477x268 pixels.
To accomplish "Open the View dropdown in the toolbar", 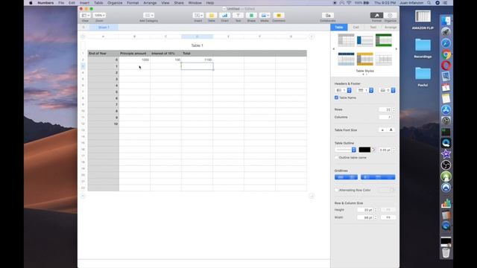I will click(x=85, y=16).
